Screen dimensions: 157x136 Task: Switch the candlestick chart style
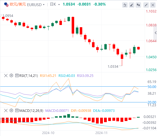click(x=138, y=5)
